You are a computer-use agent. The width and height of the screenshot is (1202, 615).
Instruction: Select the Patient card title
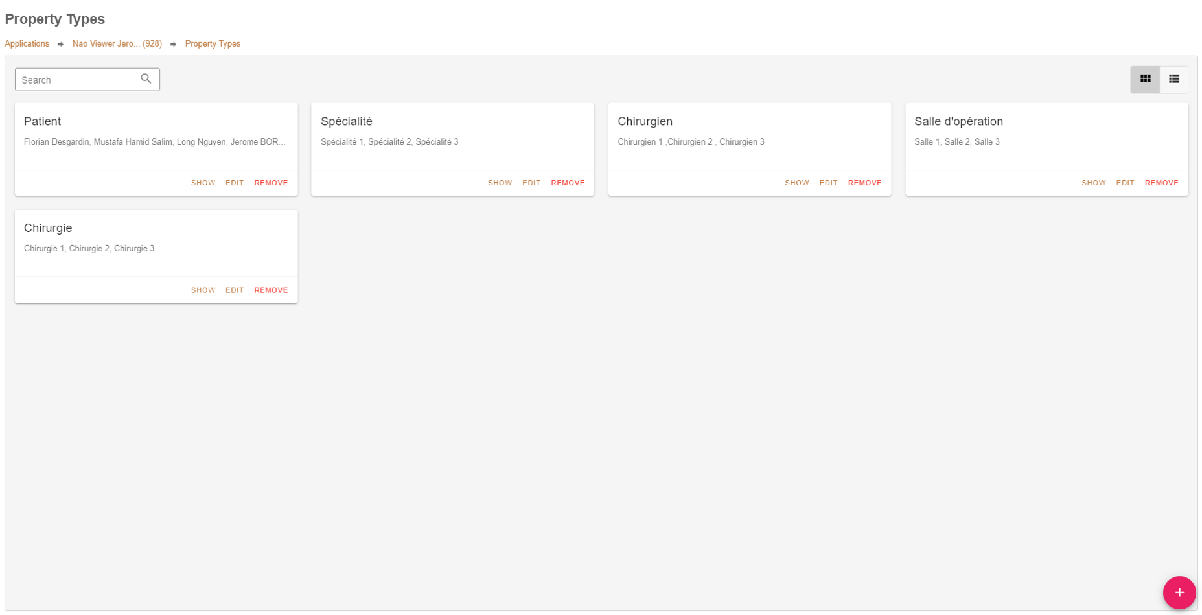click(x=42, y=121)
